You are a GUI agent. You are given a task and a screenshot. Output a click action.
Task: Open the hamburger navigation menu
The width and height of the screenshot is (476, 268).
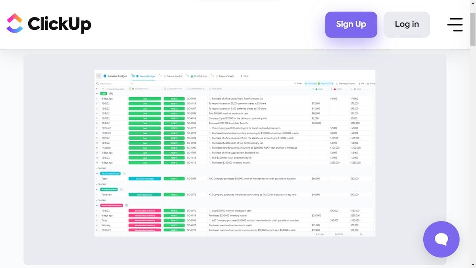(455, 24)
